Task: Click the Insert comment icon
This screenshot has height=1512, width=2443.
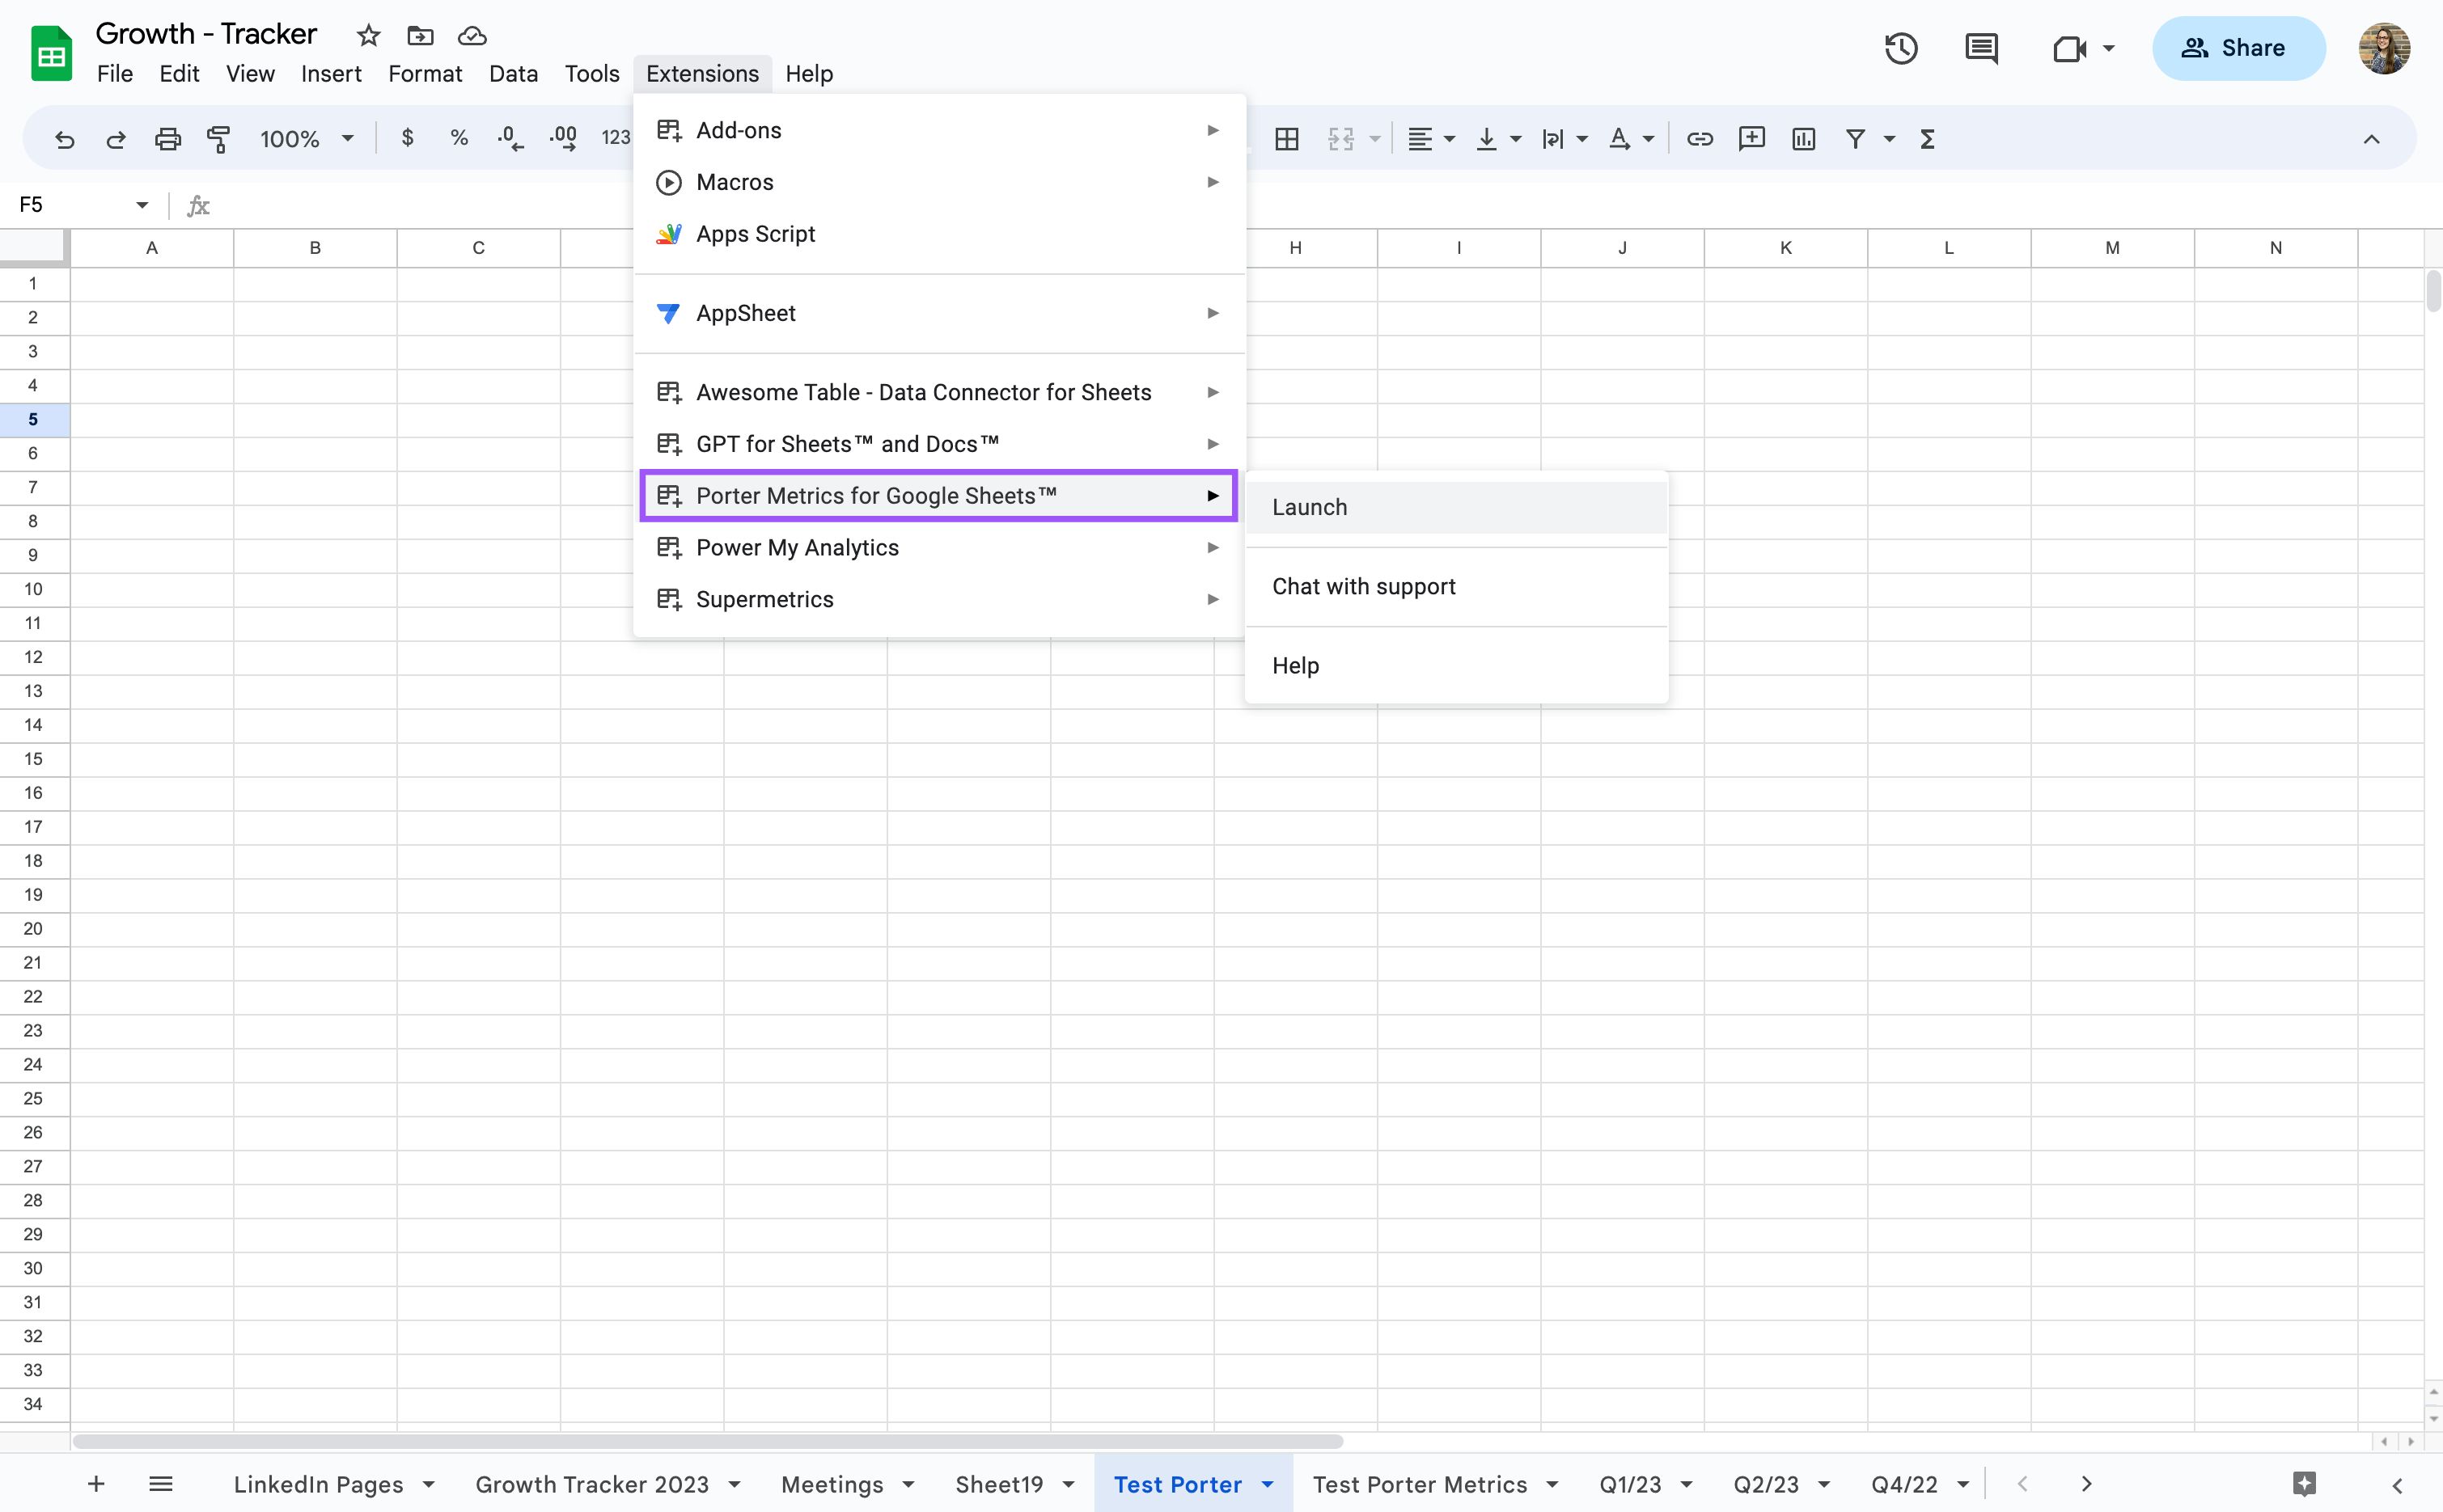Action: pos(1751,139)
